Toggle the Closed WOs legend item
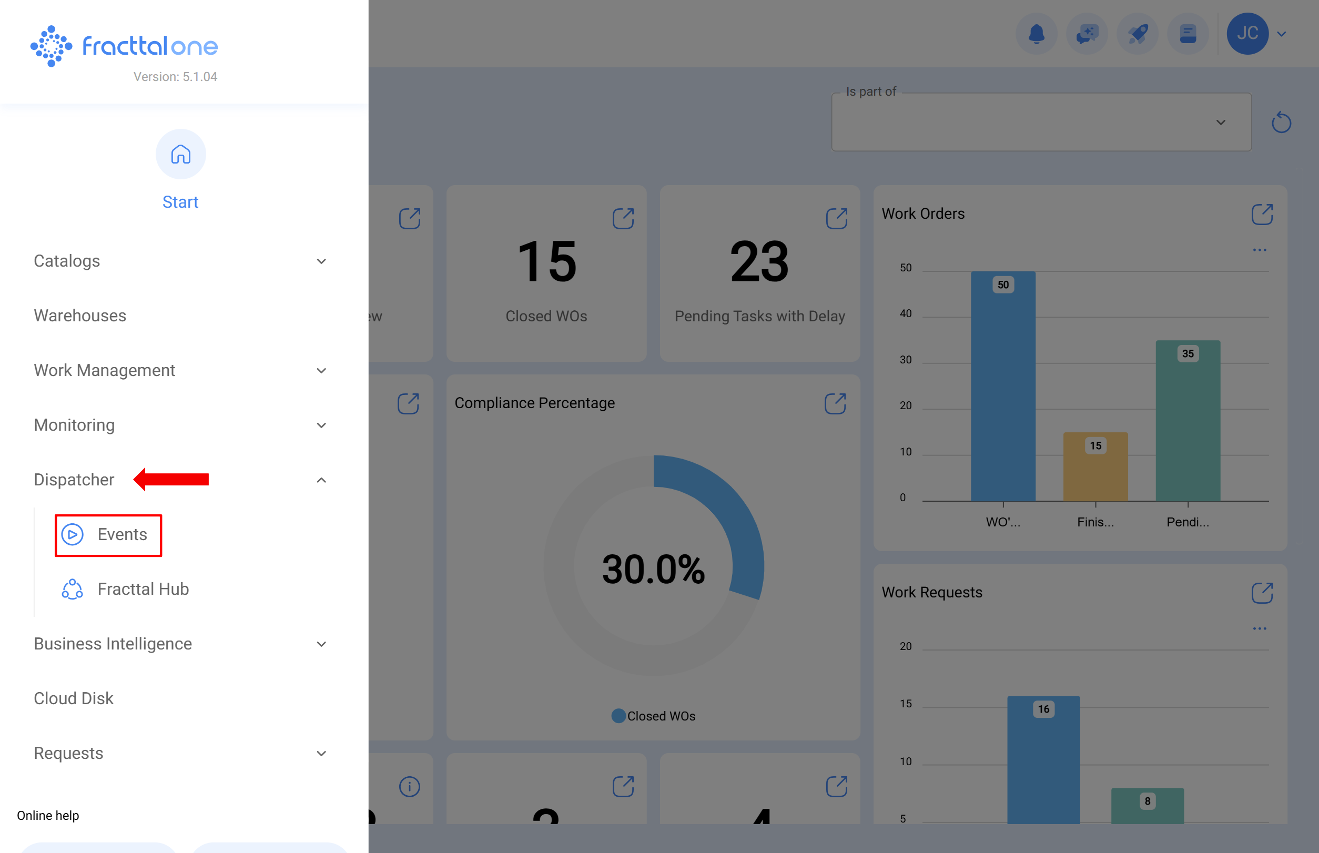1319x853 pixels. click(653, 716)
